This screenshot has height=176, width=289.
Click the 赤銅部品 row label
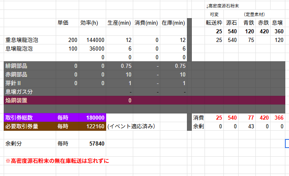point(30,74)
